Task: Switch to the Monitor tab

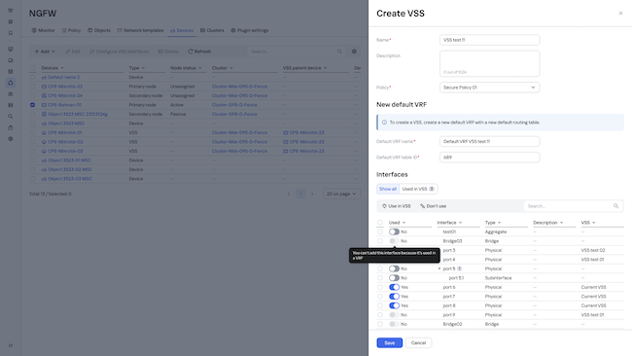Action: click(43, 30)
